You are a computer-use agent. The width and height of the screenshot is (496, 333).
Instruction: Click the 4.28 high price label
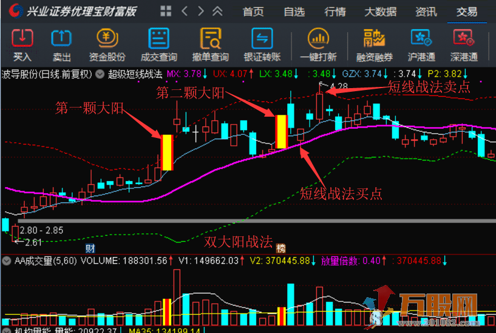click(x=339, y=86)
